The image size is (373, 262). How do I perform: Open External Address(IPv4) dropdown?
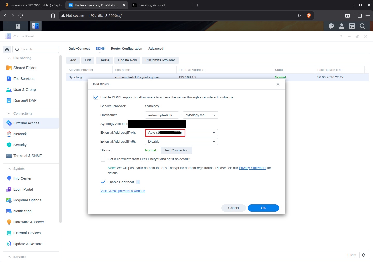(x=181, y=133)
